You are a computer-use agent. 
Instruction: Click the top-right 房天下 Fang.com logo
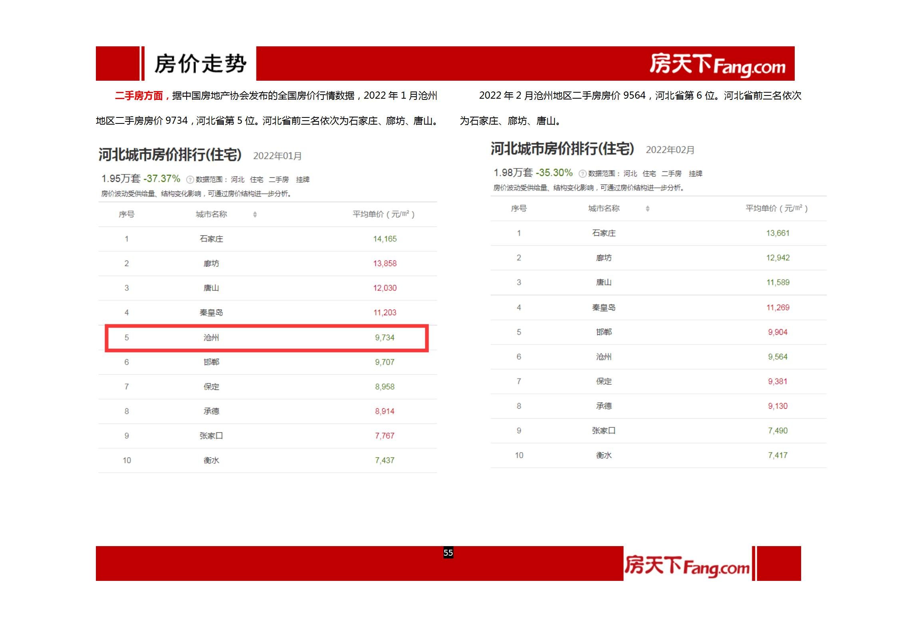718,65
